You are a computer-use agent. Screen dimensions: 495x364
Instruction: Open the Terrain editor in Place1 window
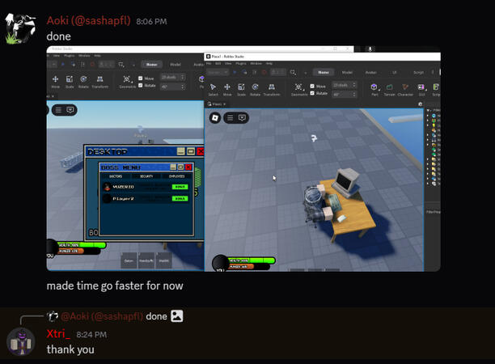389,89
